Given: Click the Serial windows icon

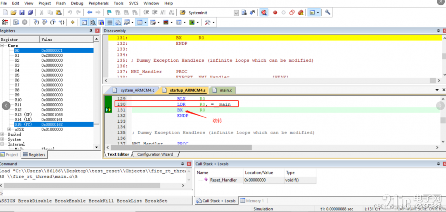Looking at the screenshot, I should click(153, 22).
